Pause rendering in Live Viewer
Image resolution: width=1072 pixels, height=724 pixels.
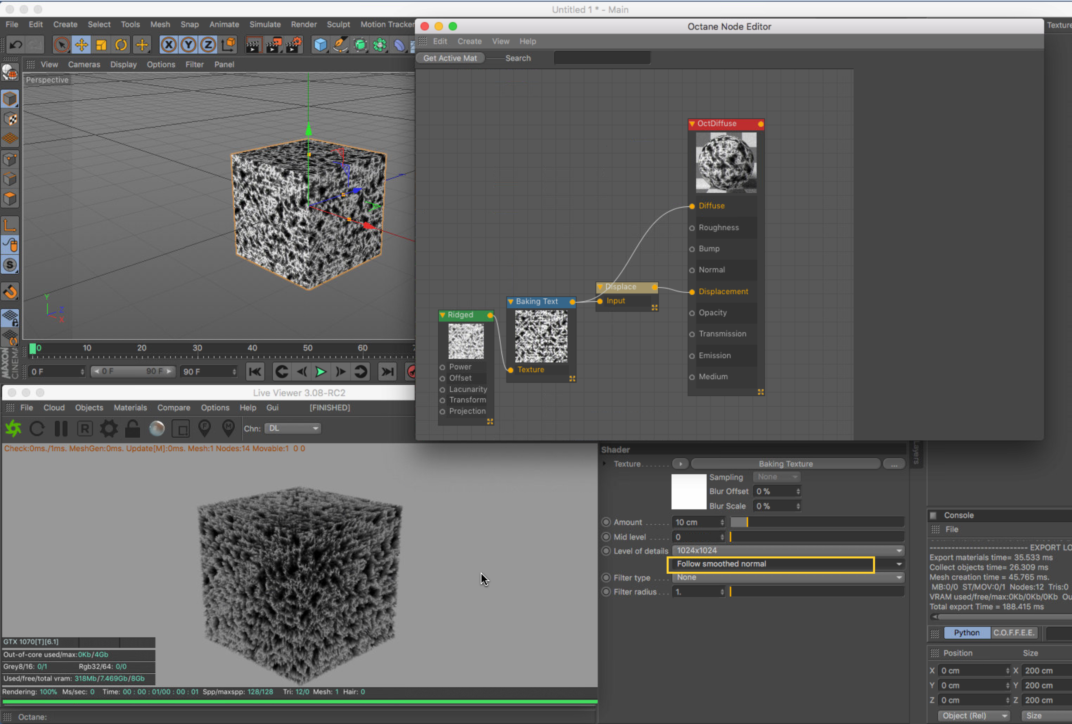coord(61,429)
